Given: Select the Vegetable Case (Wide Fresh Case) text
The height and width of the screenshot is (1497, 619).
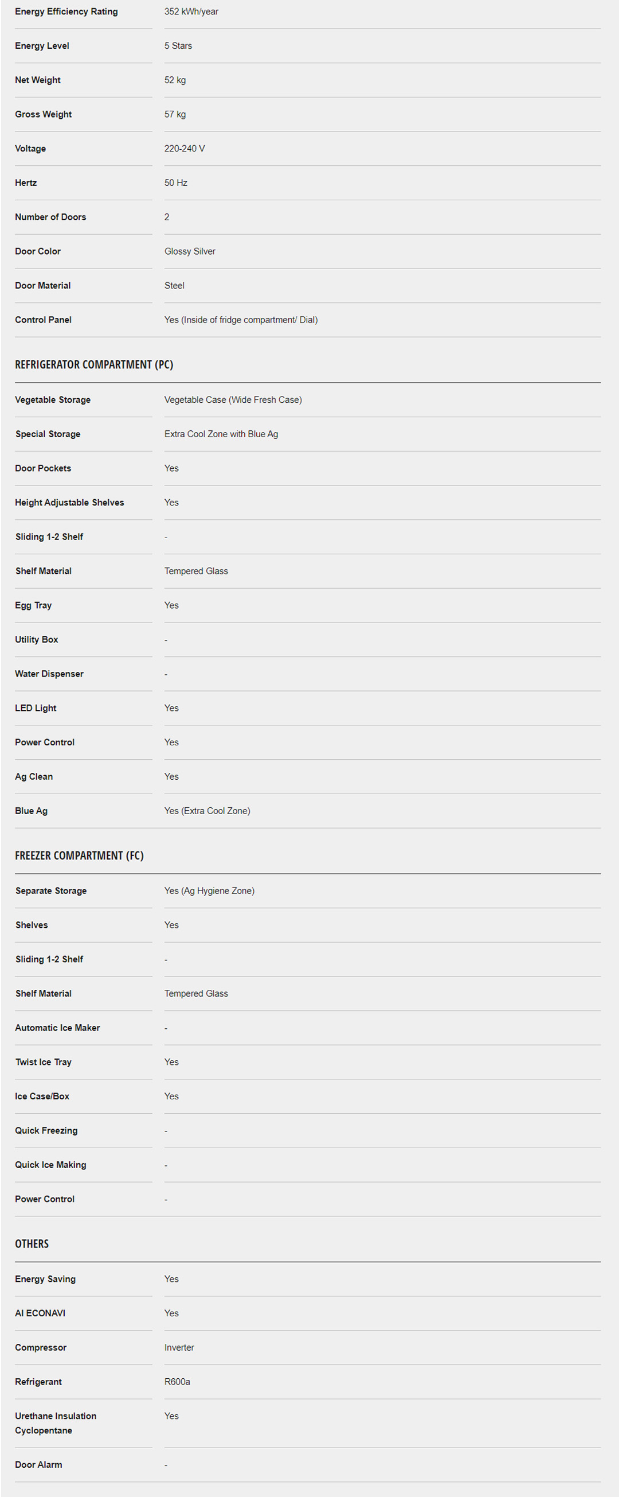Looking at the screenshot, I should click(233, 400).
